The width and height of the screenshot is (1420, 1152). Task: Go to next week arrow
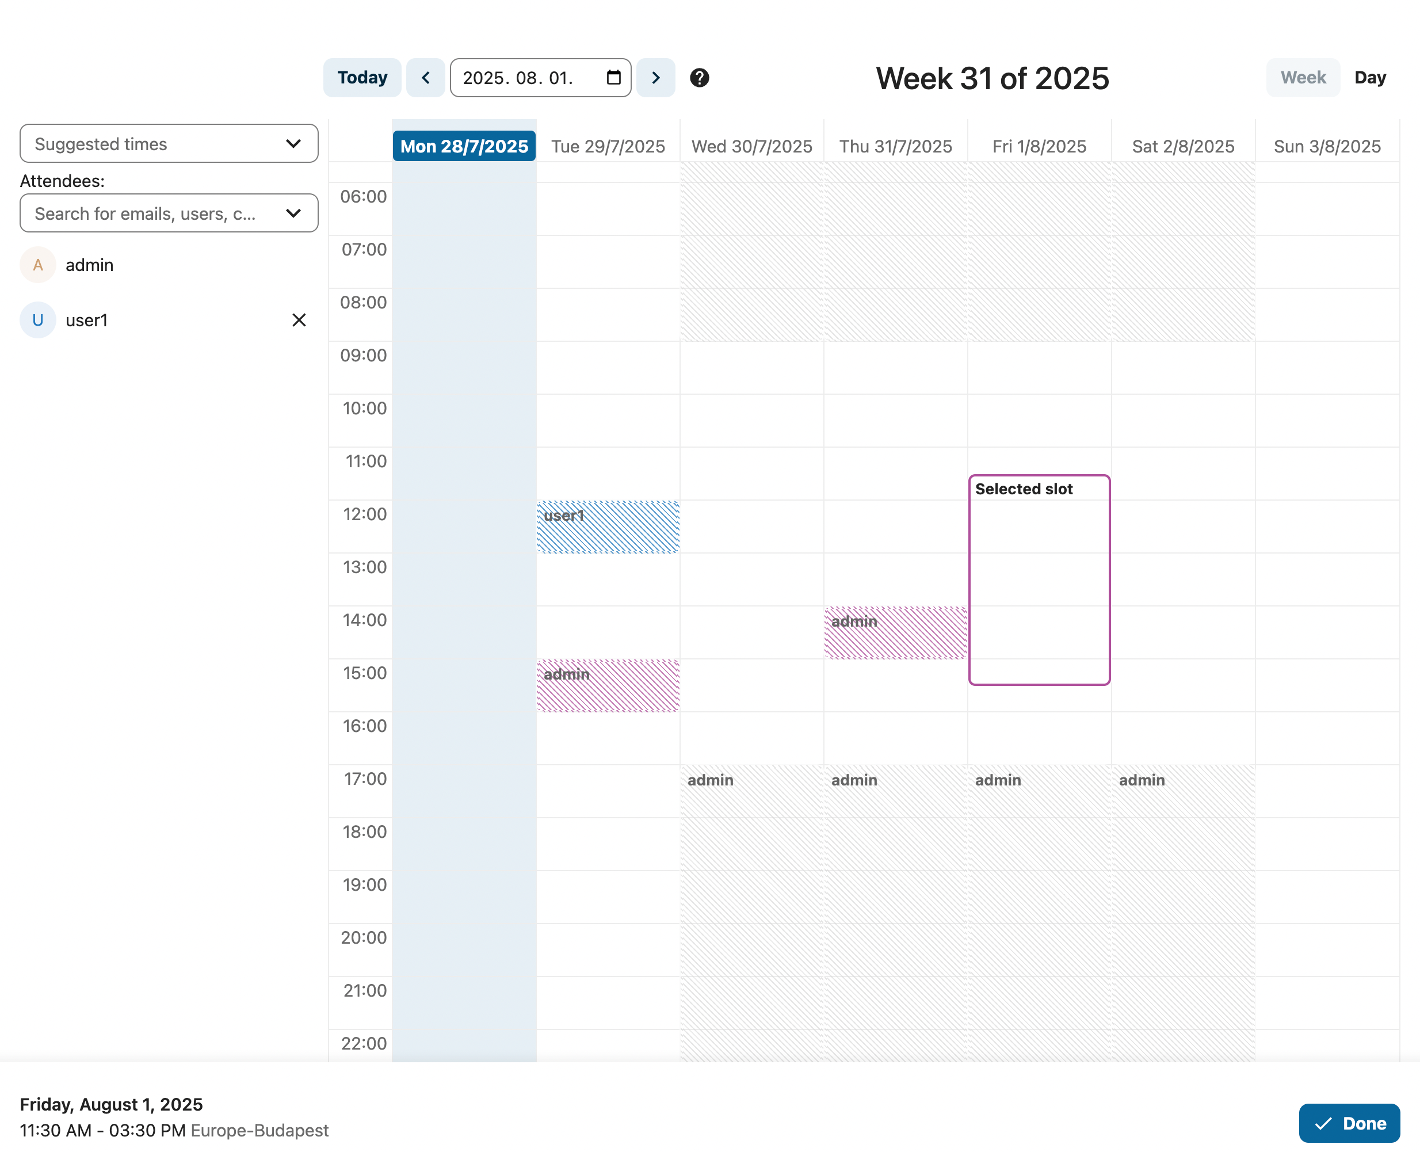(x=655, y=78)
